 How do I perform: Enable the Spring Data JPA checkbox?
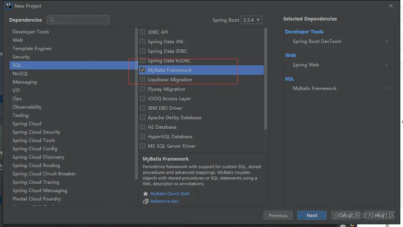click(x=143, y=41)
